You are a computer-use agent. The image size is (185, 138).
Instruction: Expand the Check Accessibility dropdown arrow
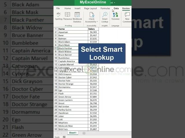point(97,22)
